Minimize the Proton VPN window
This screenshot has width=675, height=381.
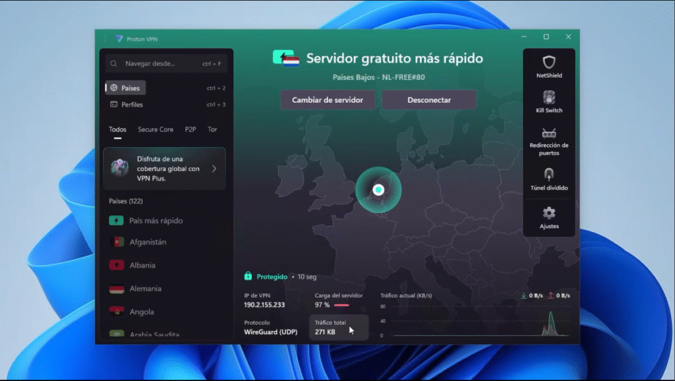click(524, 37)
